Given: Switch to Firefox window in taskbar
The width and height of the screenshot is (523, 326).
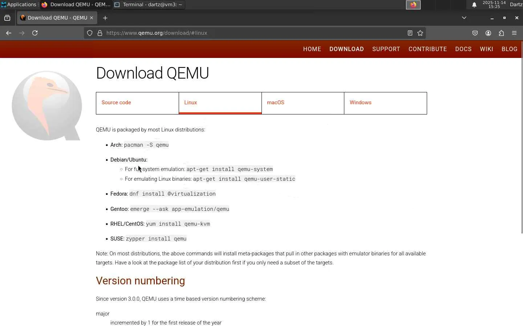Looking at the screenshot, I should click(x=76, y=5).
